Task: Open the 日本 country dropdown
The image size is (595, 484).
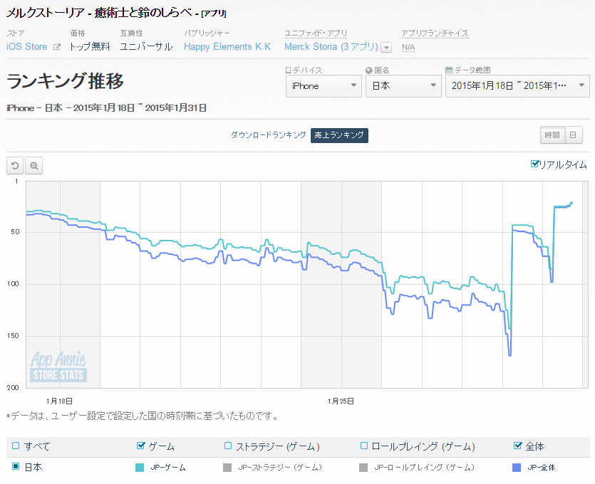Action: click(403, 86)
